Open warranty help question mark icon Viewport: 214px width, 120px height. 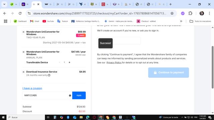49,75
